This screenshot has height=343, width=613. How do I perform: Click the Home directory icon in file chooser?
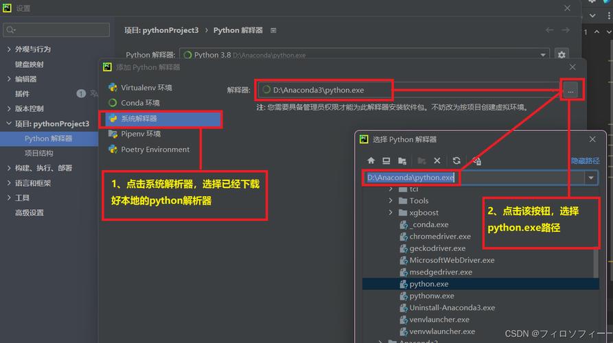point(371,161)
